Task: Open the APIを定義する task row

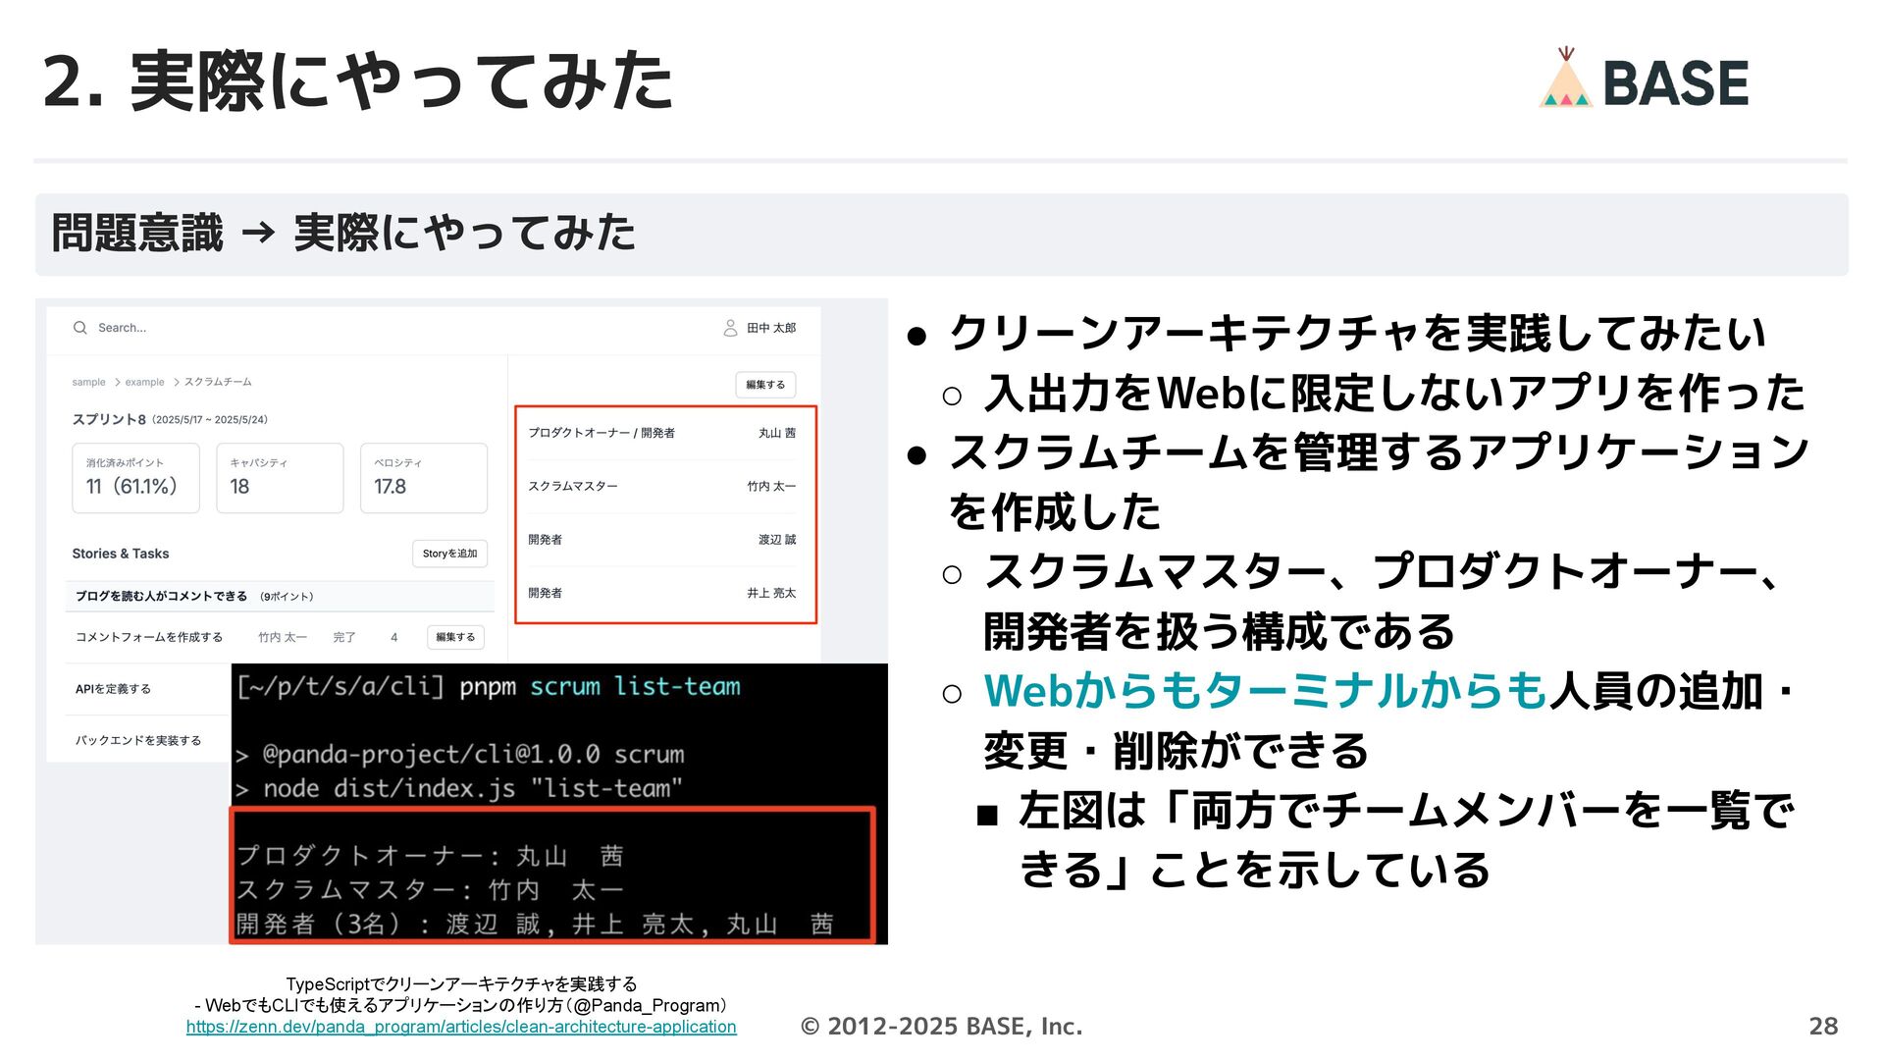Action: [x=114, y=689]
